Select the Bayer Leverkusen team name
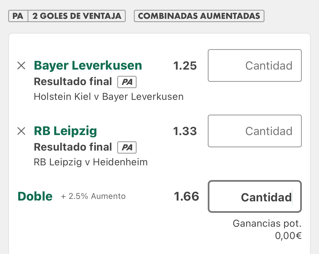This screenshot has height=254, width=319. click(x=88, y=65)
